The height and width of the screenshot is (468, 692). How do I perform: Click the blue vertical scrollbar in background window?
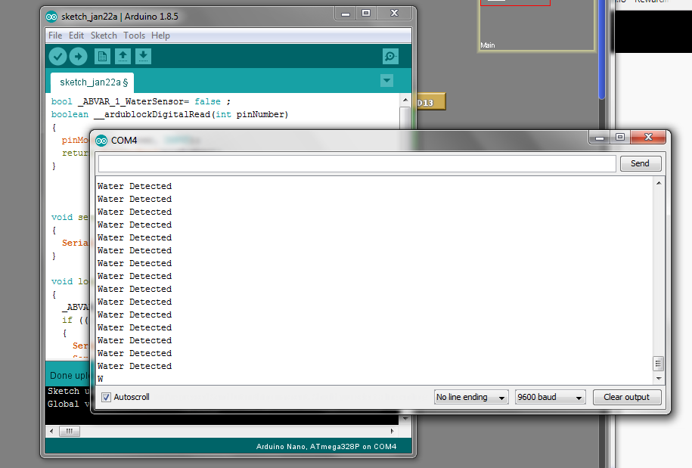tap(601, 48)
